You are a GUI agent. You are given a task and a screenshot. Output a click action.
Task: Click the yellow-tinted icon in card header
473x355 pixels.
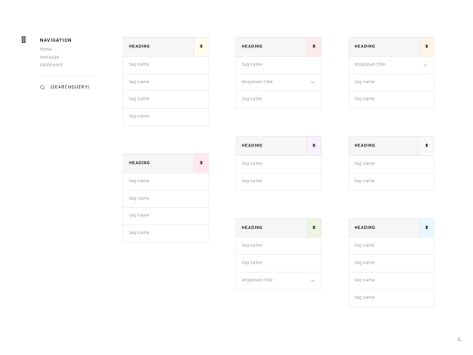[x=201, y=46]
